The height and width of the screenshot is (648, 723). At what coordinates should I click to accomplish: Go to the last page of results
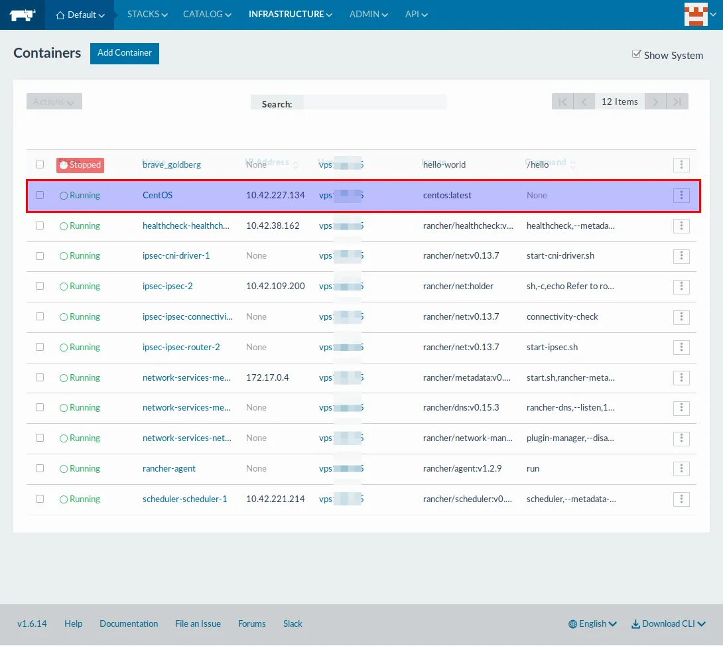[677, 101]
